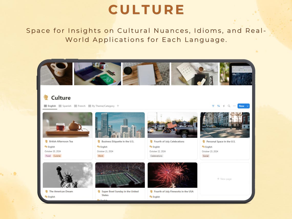
Task: Click the blank notebook cover photo
Action: click(146, 74)
